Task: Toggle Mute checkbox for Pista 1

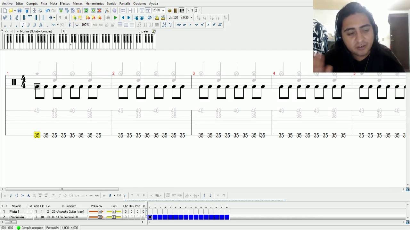Action: pyautogui.click(x=31, y=211)
